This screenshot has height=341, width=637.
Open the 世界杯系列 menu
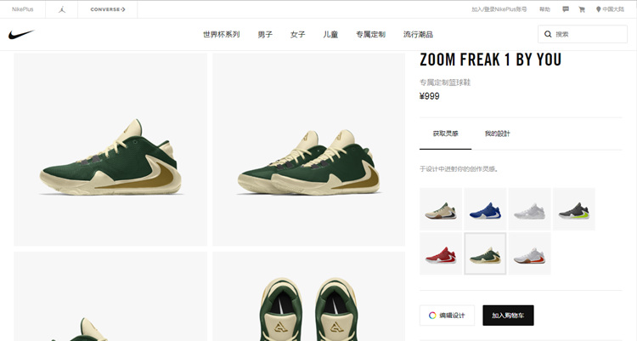tap(222, 35)
